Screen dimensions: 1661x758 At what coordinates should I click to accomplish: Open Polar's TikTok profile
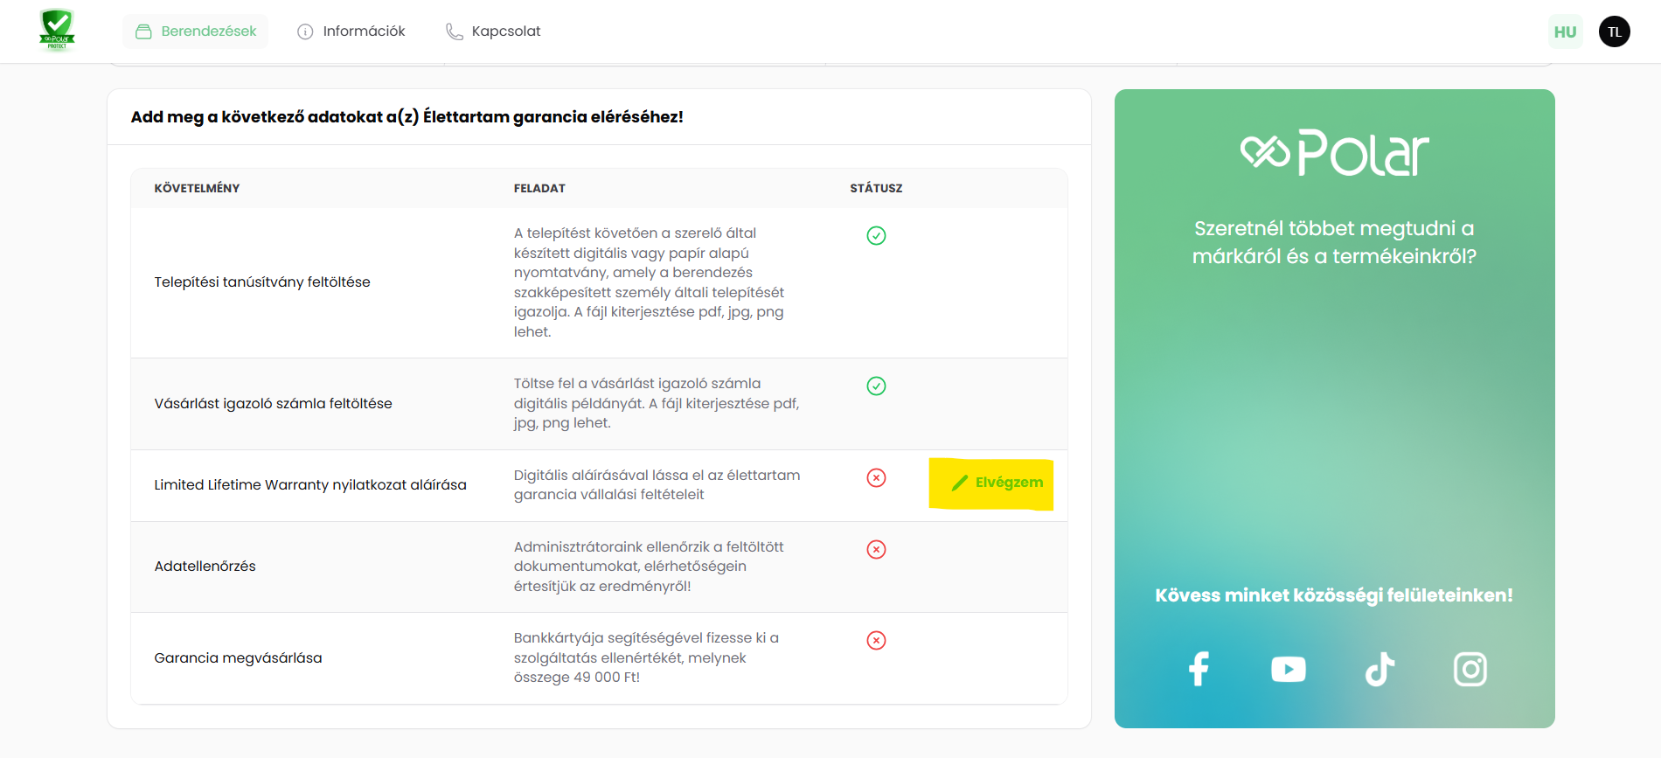pyautogui.click(x=1380, y=669)
